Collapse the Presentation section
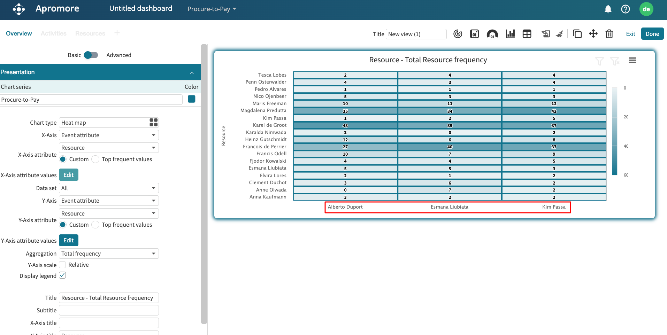The width and height of the screenshot is (667, 335). 192,72
